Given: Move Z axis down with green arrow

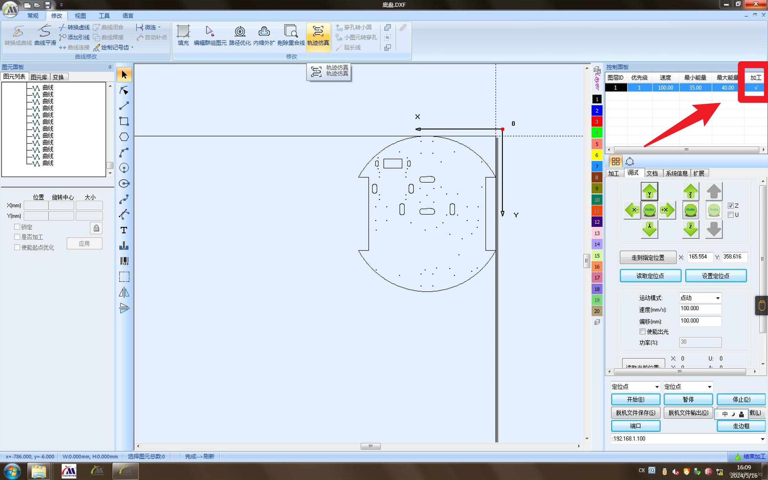Looking at the screenshot, I should pyautogui.click(x=690, y=229).
